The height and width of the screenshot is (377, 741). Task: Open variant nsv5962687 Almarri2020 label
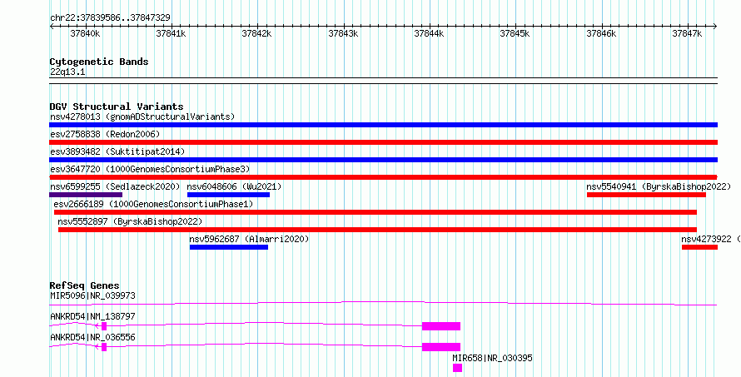tap(249, 239)
